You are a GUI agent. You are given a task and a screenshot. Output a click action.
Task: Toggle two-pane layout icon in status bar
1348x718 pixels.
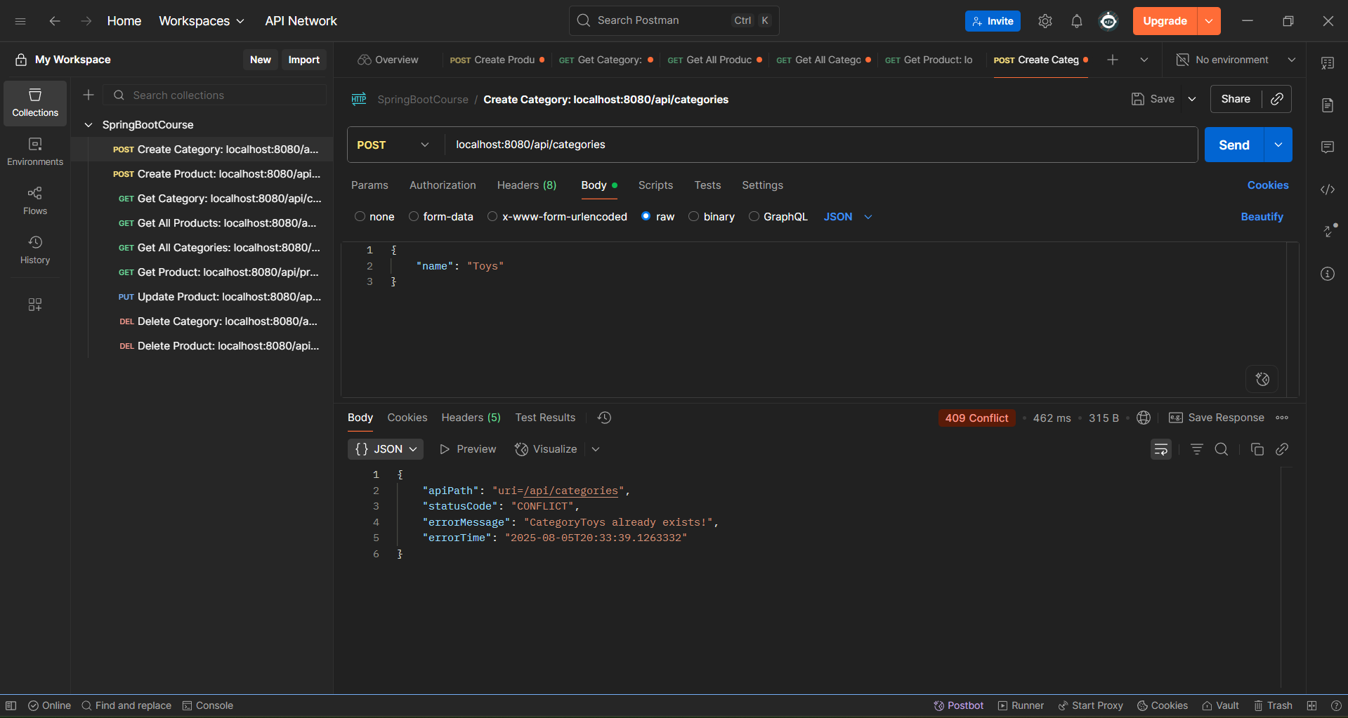tap(1311, 705)
